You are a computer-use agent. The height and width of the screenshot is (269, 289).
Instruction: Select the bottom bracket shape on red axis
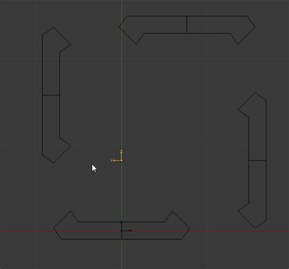point(121,231)
